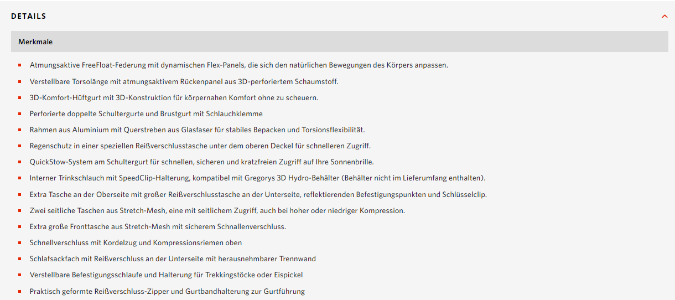Click the Regenschutz feature description

tap(200, 146)
